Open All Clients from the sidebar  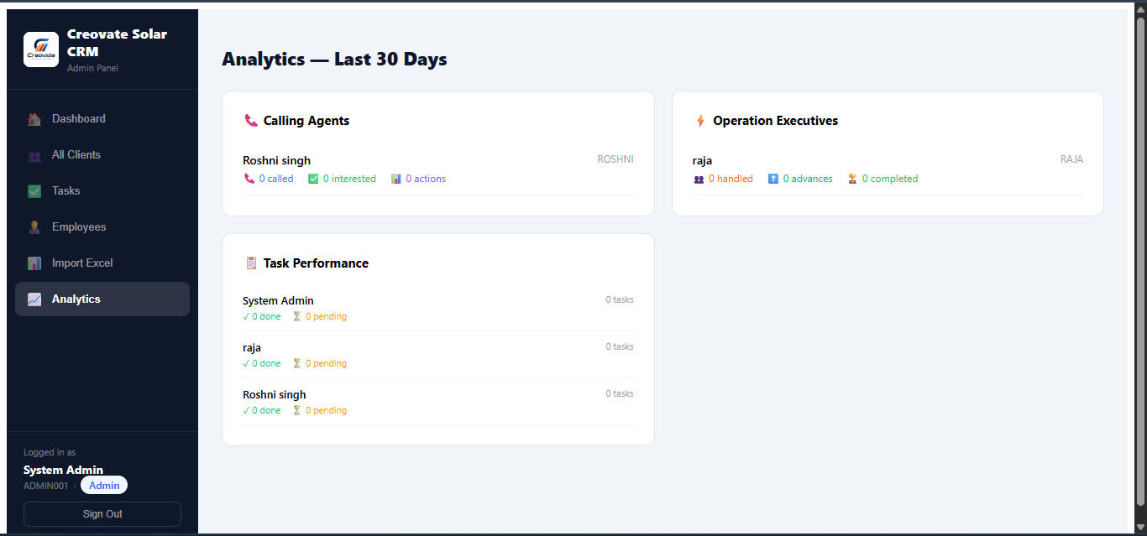[x=102, y=155]
